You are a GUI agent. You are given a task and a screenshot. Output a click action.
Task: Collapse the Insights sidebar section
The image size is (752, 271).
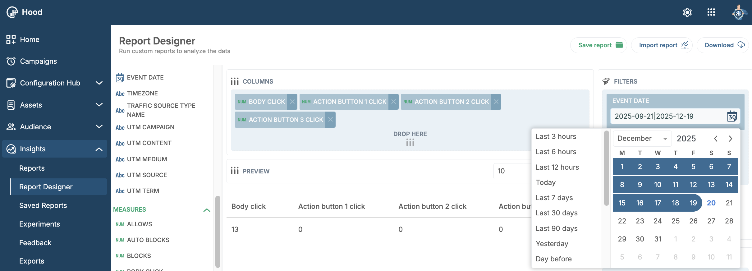(x=99, y=149)
